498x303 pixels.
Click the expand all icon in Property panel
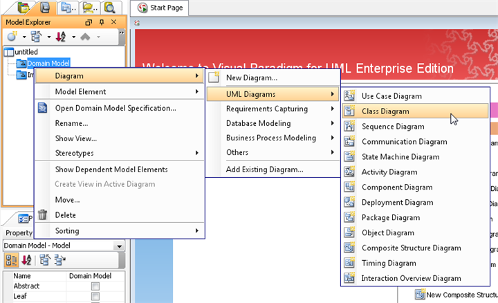click(45, 260)
